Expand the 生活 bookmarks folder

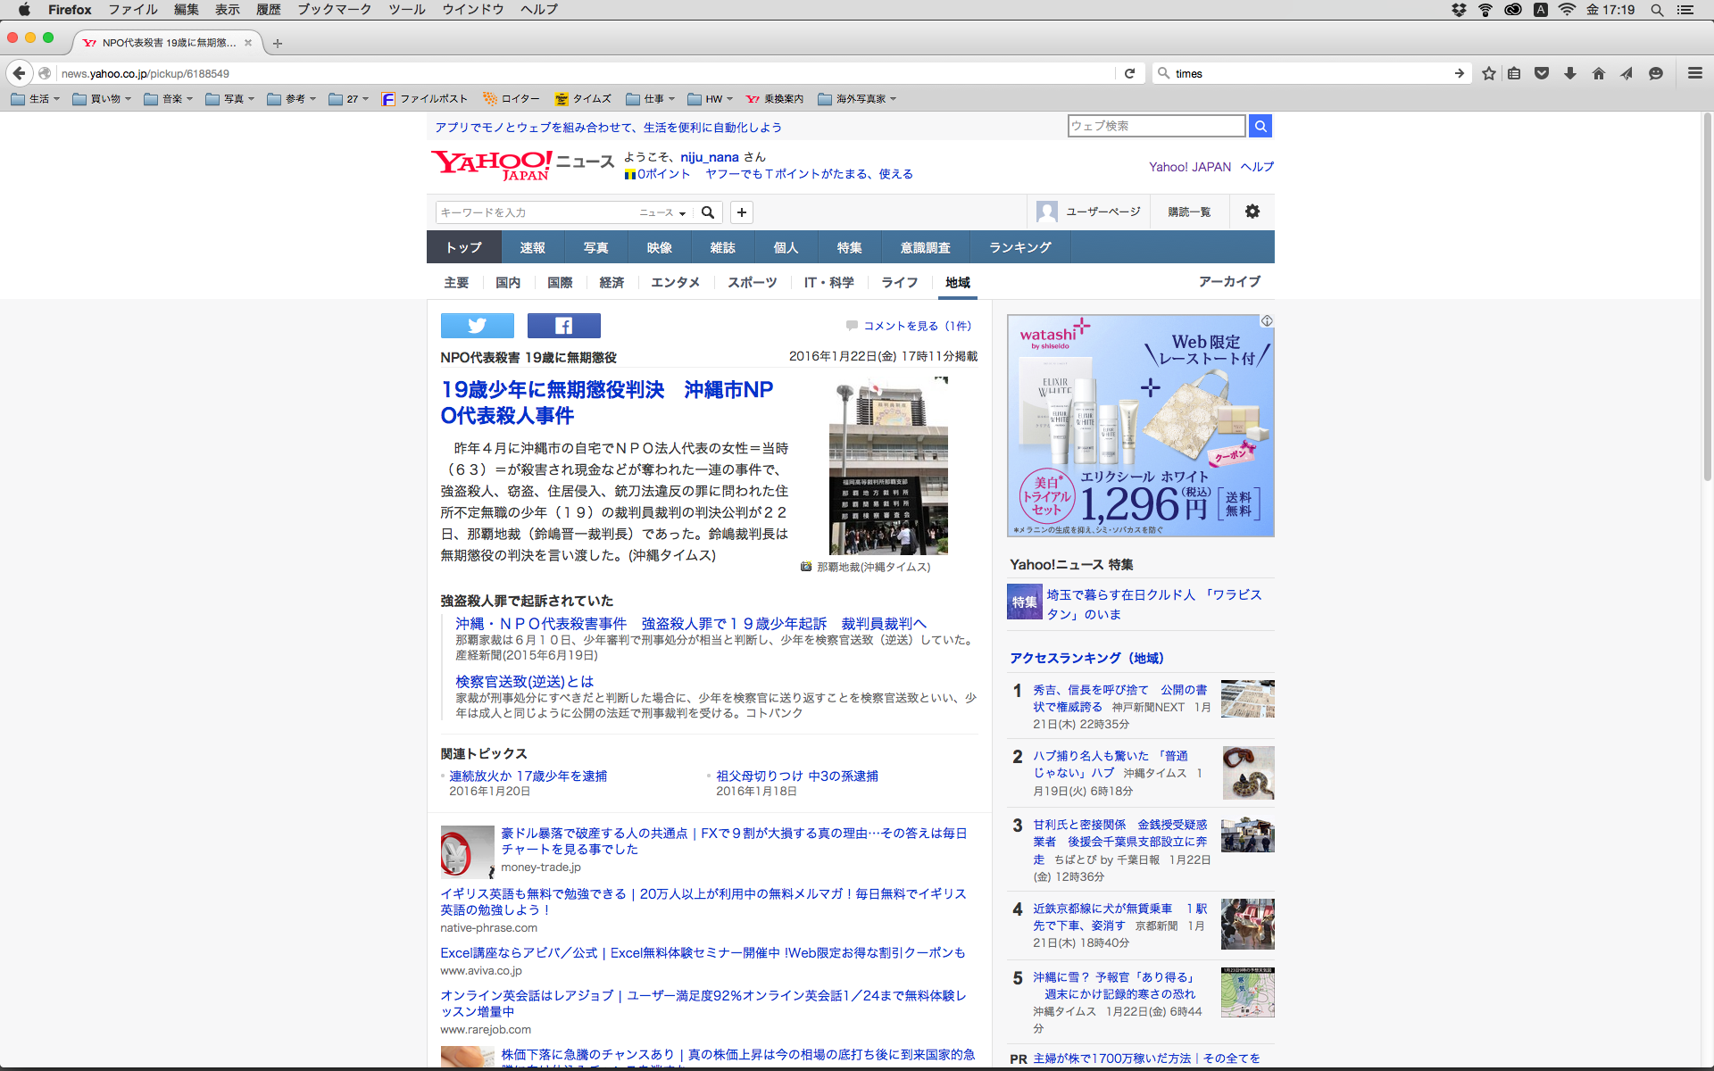pos(36,99)
